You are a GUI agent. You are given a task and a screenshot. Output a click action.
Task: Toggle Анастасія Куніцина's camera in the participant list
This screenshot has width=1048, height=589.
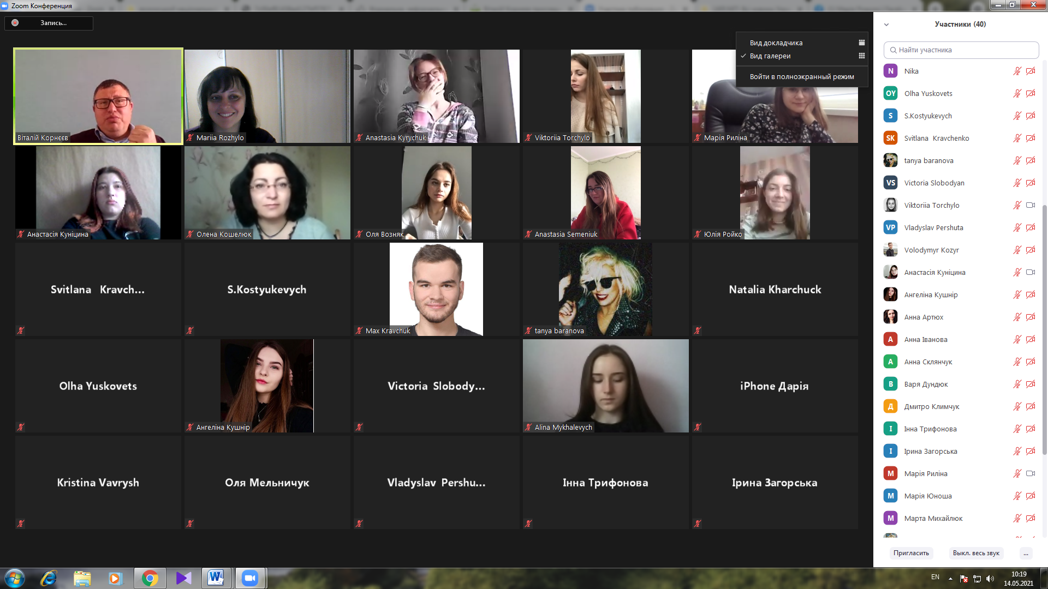point(1030,272)
